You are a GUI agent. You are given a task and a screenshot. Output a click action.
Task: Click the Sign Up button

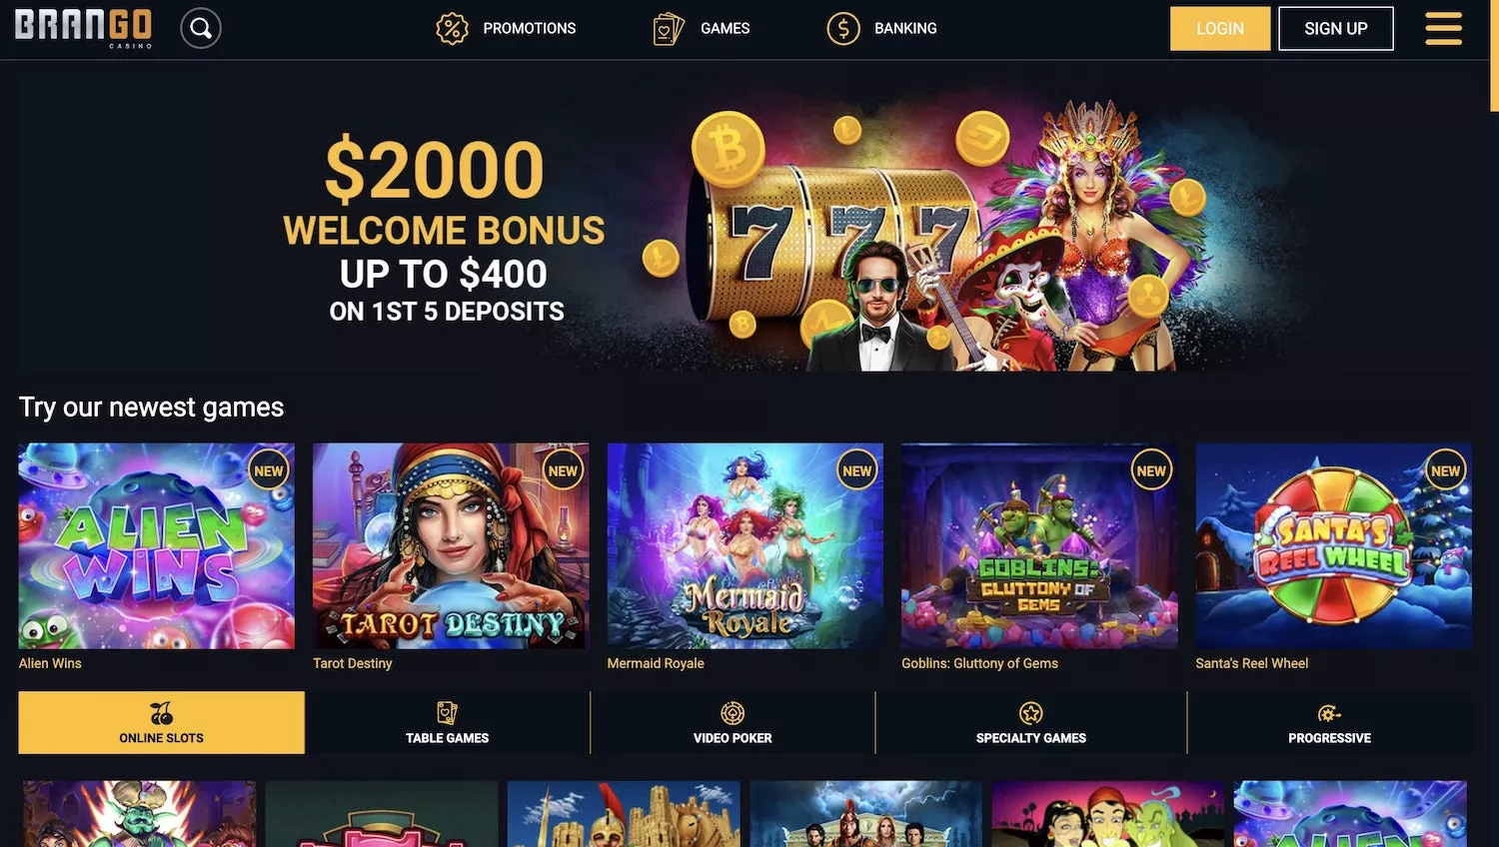(x=1335, y=28)
